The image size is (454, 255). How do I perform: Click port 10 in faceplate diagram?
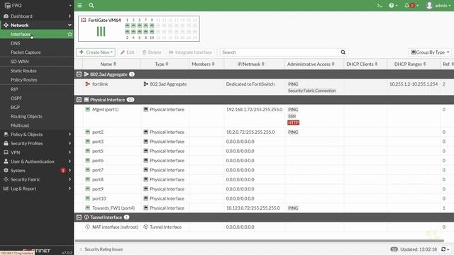click(x=152, y=32)
